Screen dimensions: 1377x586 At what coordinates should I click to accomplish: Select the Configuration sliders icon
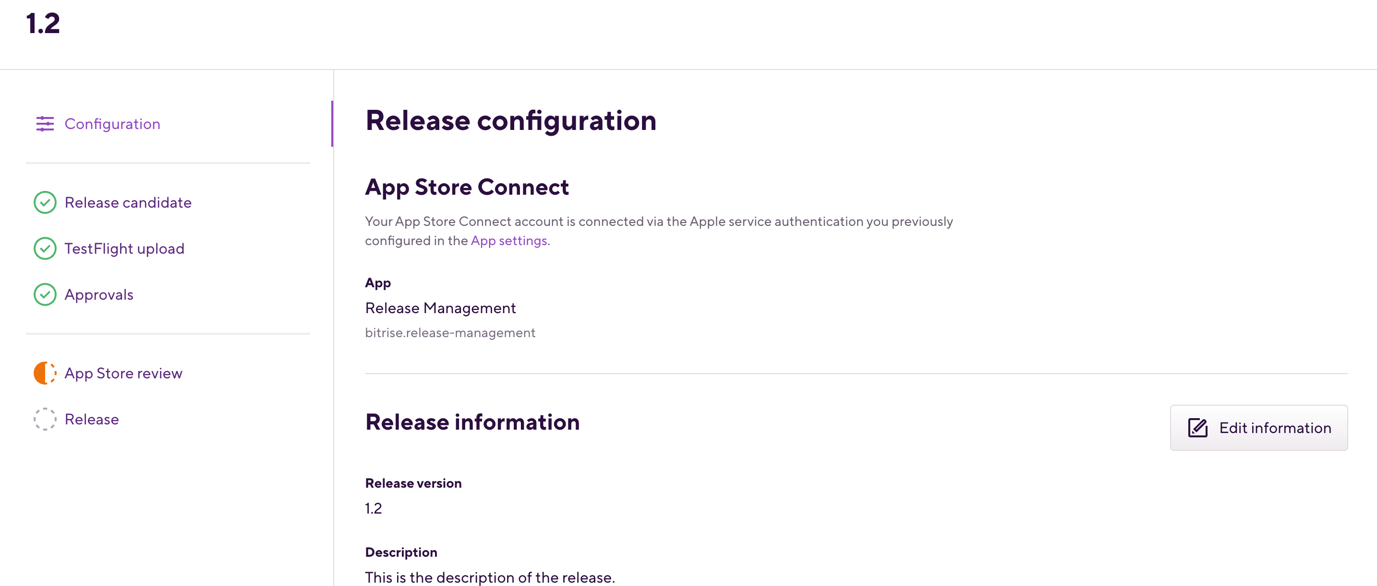coord(45,124)
